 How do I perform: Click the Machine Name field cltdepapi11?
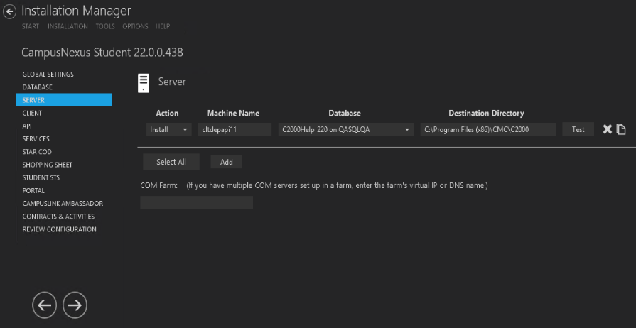235,129
